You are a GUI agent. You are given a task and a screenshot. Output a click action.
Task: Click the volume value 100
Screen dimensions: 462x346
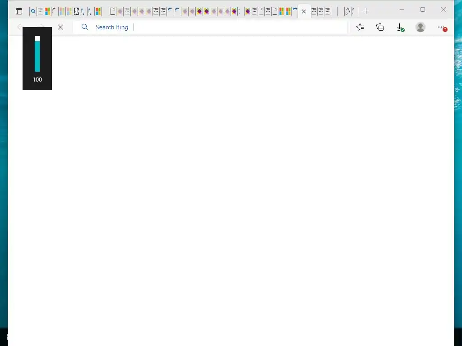pos(37,79)
